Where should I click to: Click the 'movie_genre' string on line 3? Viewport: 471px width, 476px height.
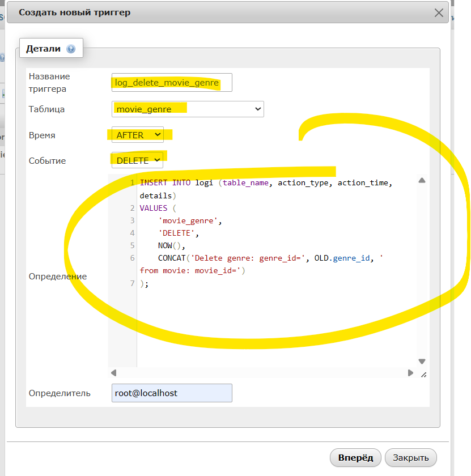point(188,220)
